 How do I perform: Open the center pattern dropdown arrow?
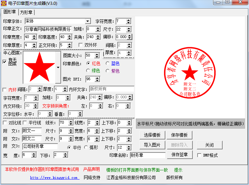coord(58,67)
